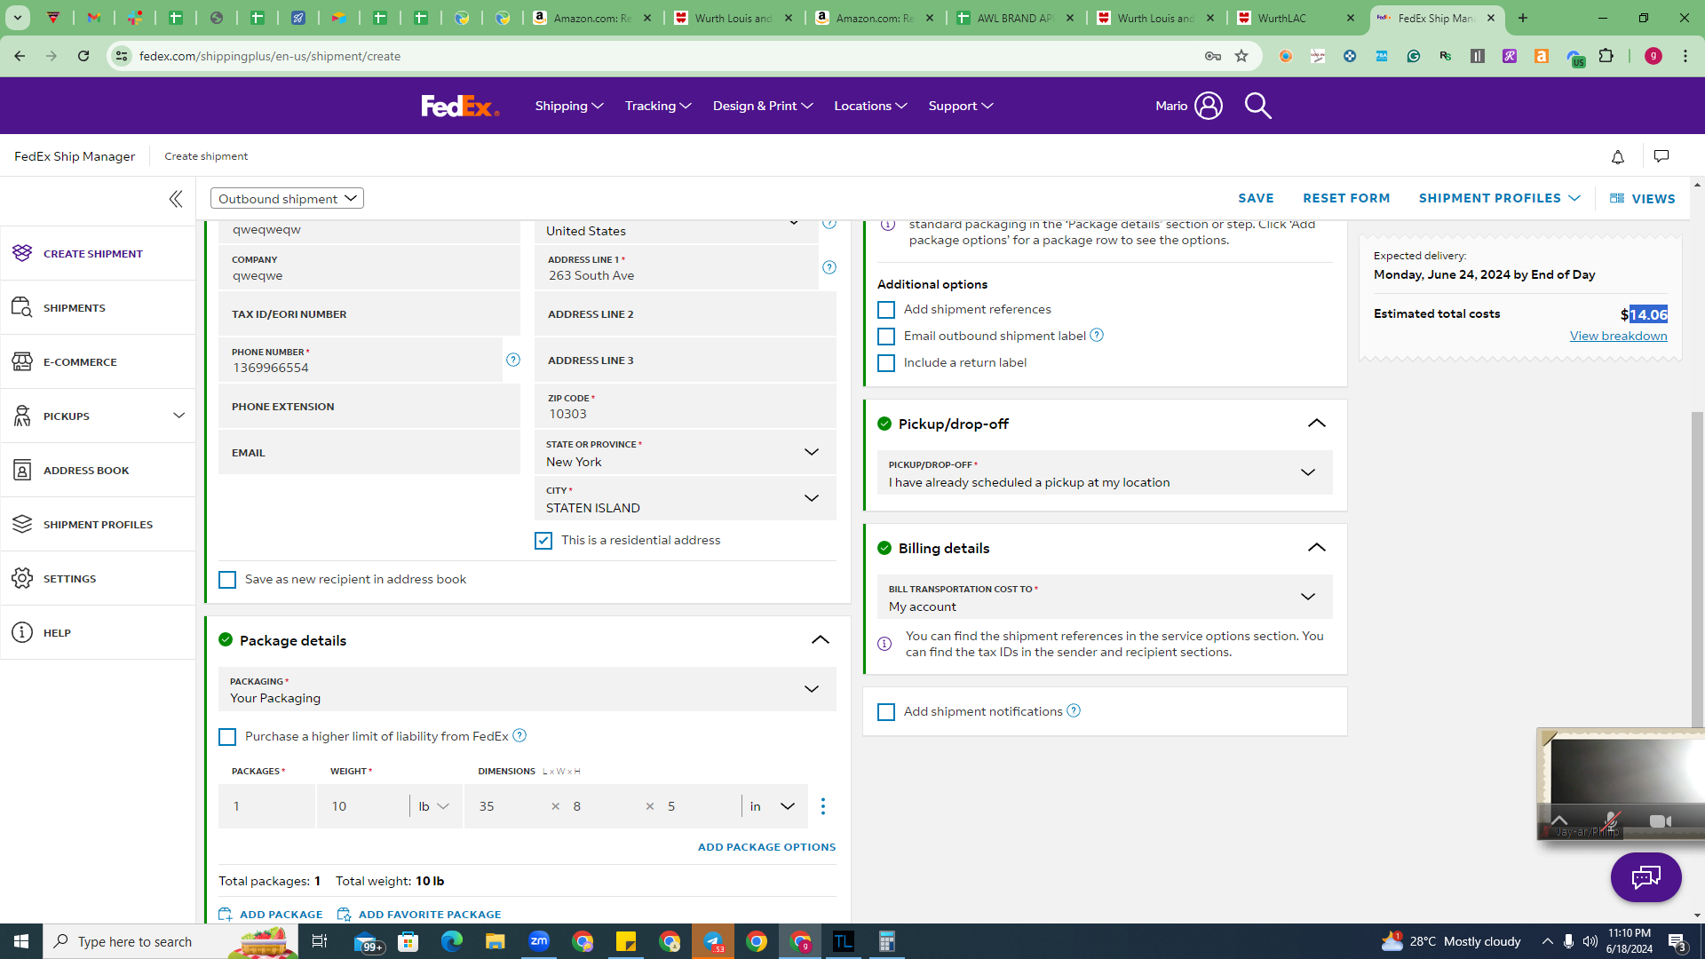Uncheck 'This is a residential address'
This screenshot has width=1705, height=959.
click(x=543, y=541)
